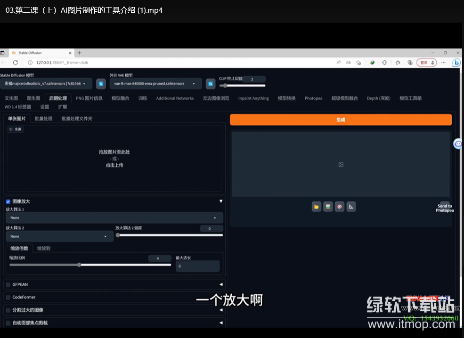Refresh the Stable Diffusion model list
The width and height of the screenshot is (464, 338).
tap(101, 84)
